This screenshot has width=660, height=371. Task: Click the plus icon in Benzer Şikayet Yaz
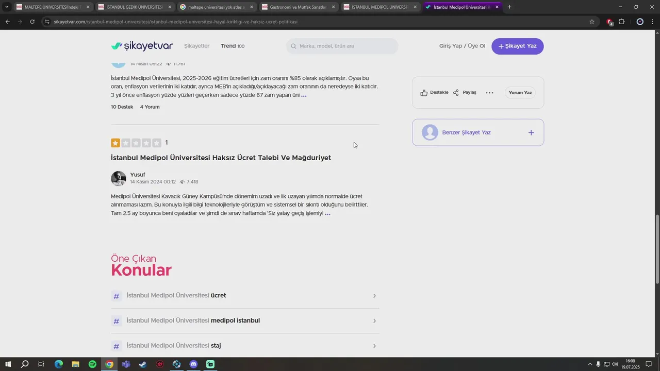click(x=531, y=132)
